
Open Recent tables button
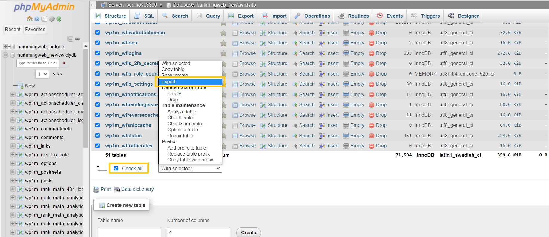(13, 29)
